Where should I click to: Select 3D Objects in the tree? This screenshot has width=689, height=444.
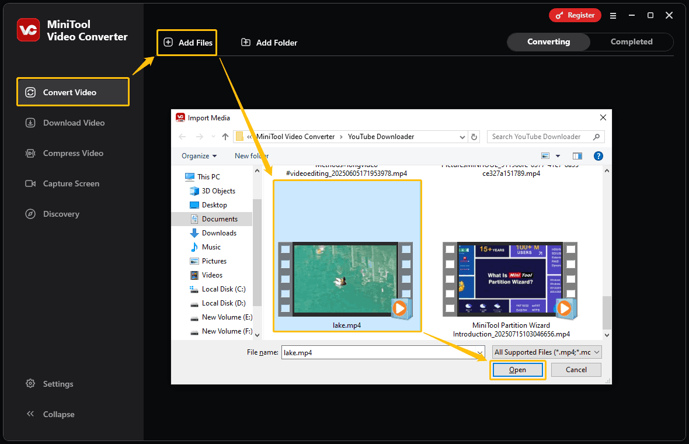[213, 191]
